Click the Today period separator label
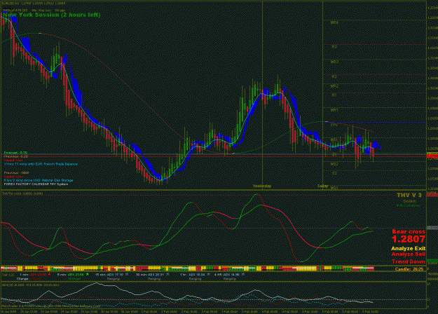This screenshot has height=314, width=438. (x=322, y=186)
